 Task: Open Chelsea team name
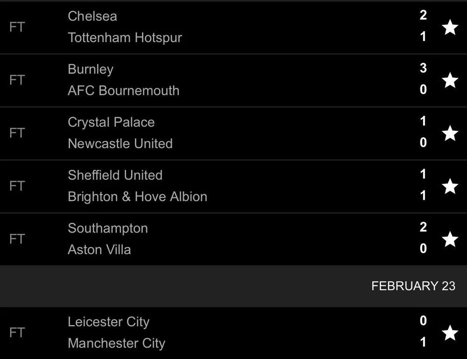[x=92, y=16]
